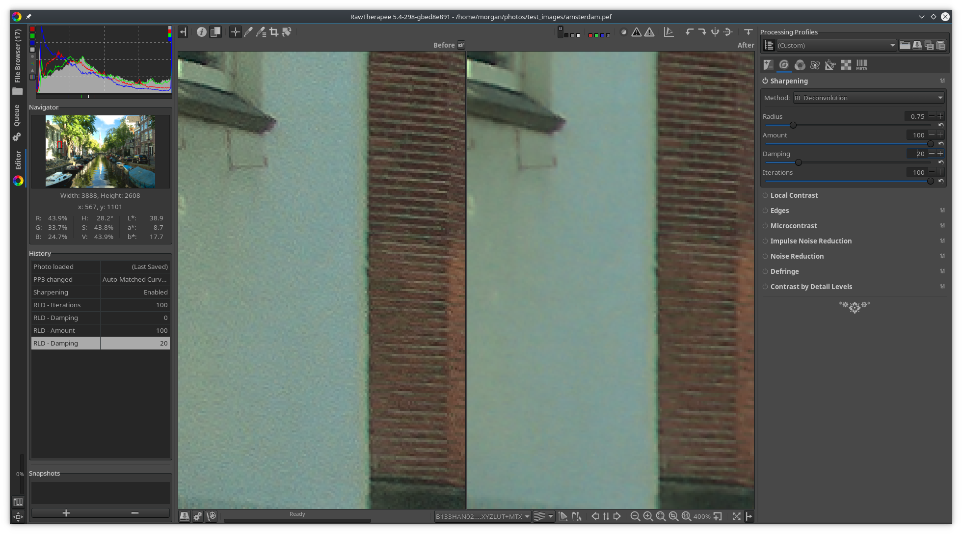Activate lockable color picker tool

pos(261,32)
